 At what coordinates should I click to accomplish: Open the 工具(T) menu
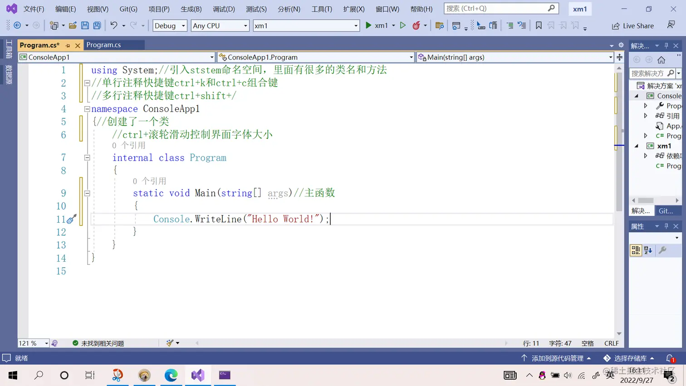(x=322, y=9)
